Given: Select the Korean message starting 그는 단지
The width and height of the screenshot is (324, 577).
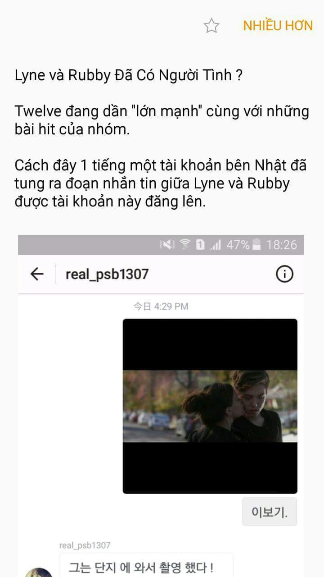Looking at the screenshot, I should [146, 565].
